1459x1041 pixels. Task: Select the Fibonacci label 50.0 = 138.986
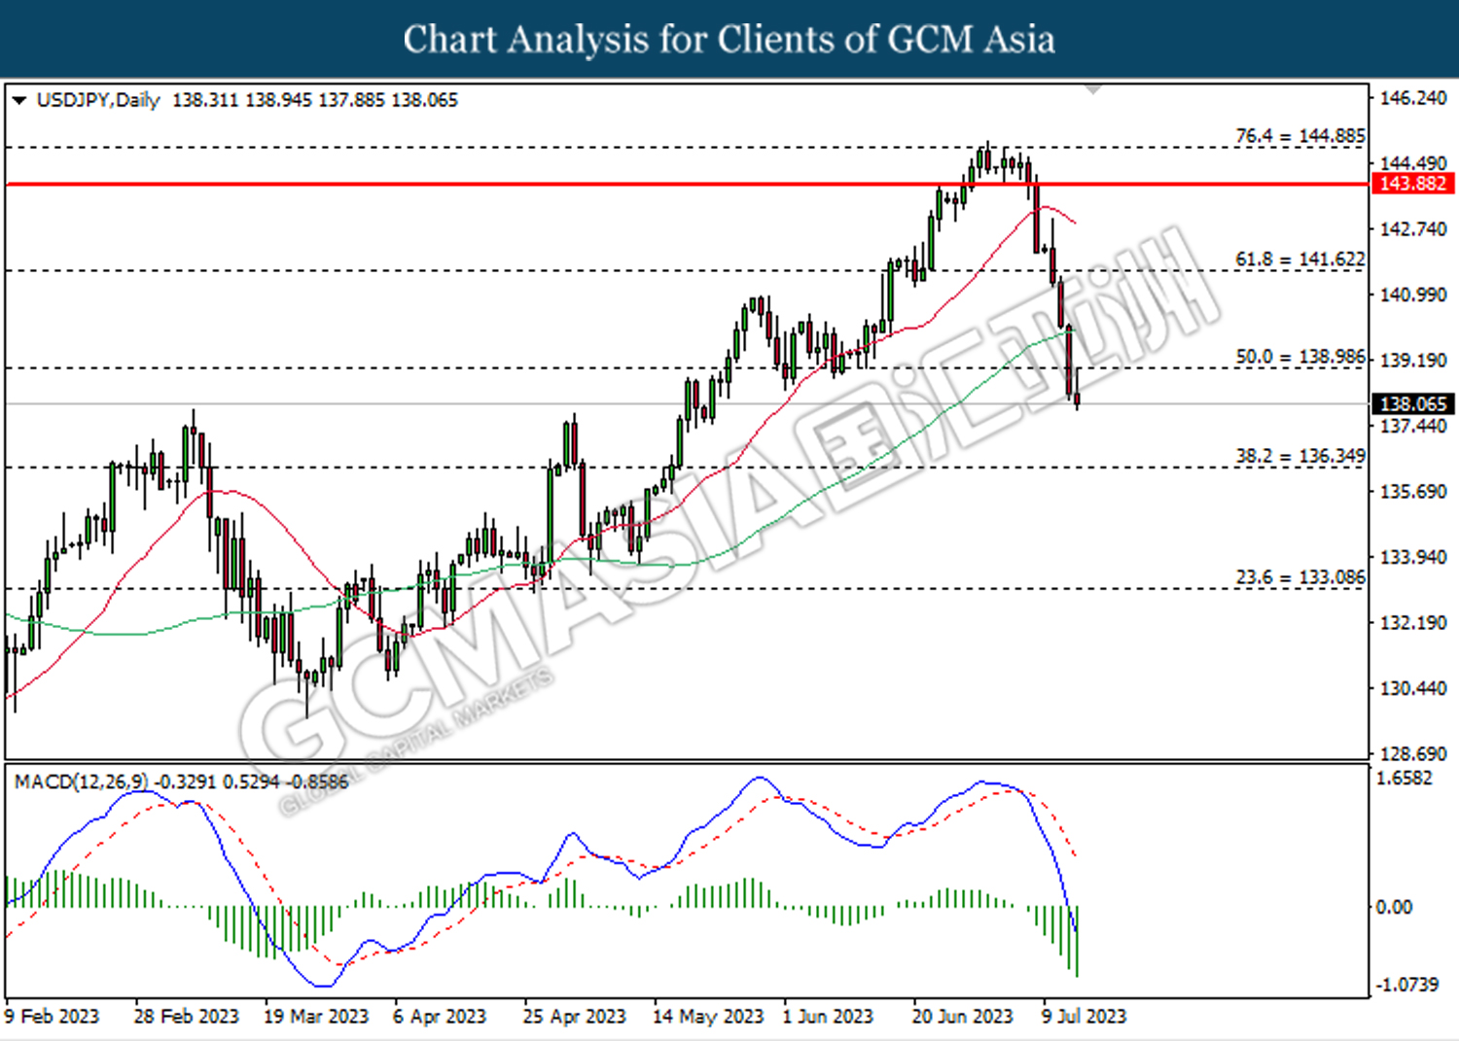[1300, 357]
